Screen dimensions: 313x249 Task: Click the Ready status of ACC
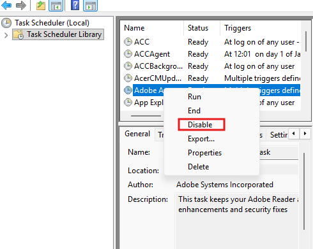point(198,42)
